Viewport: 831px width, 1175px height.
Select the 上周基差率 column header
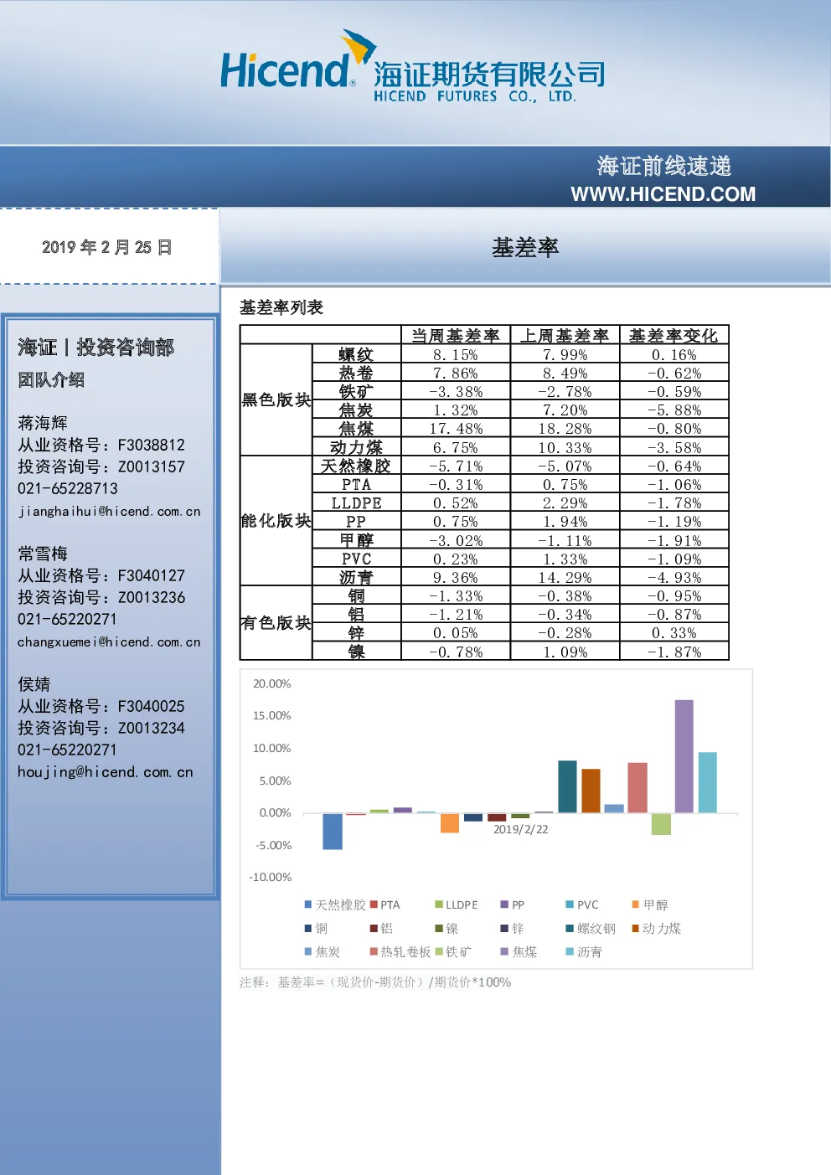tap(565, 335)
